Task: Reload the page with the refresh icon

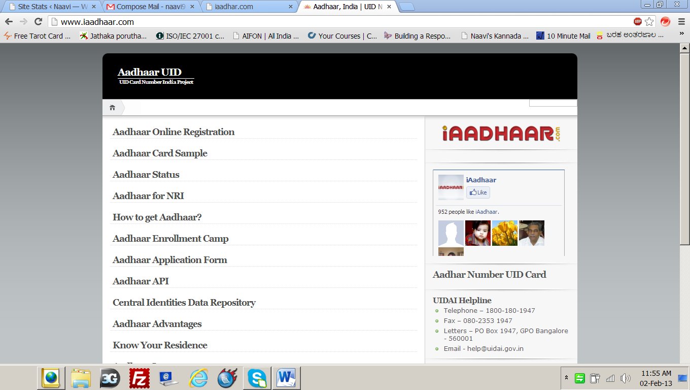Action: coord(38,22)
